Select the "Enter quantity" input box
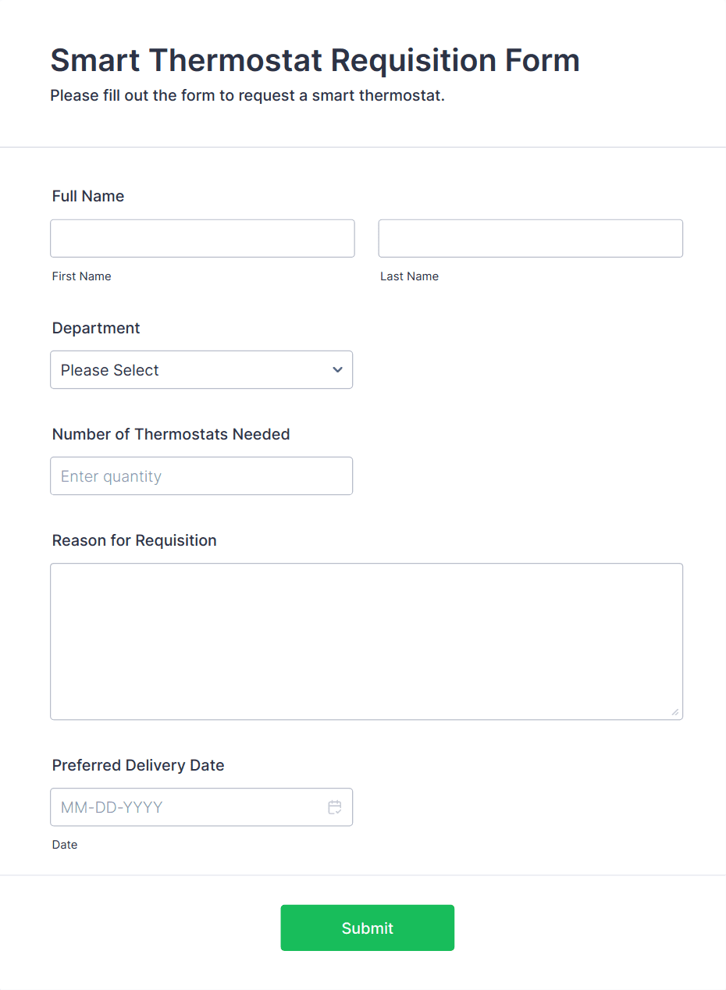 click(x=201, y=476)
